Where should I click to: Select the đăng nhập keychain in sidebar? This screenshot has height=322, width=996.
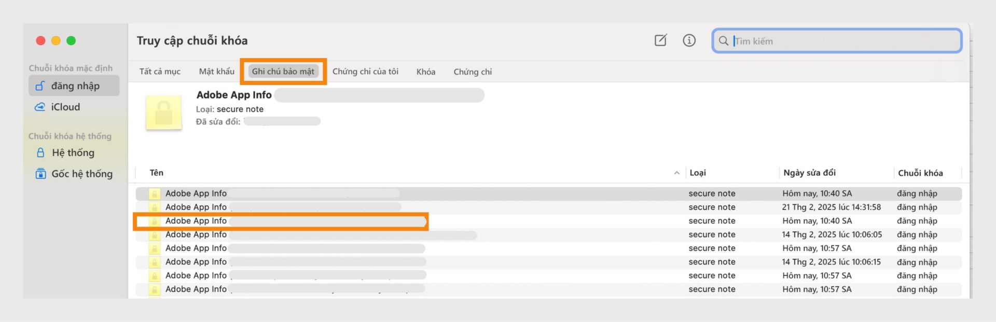[74, 86]
